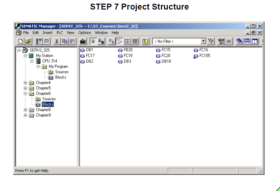Click the Copy toolbar icon
Viewport: 280px width, 191px height.
(65, 41)
